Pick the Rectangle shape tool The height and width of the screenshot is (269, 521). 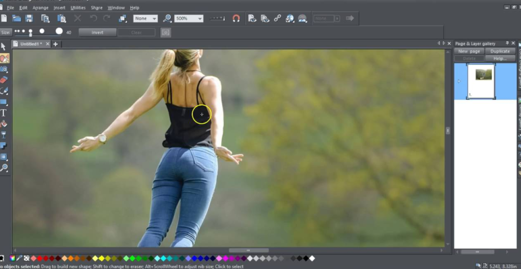pyautogui.click(x=4, y=102)
